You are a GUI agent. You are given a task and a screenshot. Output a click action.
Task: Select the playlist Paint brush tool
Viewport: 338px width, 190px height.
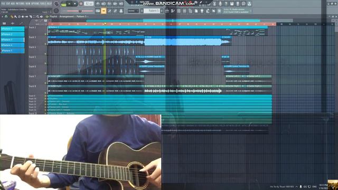pyautogui.click(x=15, y=16)
